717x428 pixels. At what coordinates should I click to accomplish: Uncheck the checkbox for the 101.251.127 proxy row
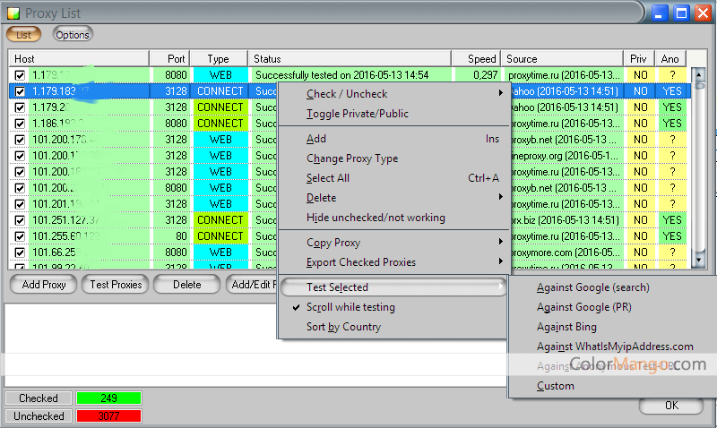(x=20, y=220)
